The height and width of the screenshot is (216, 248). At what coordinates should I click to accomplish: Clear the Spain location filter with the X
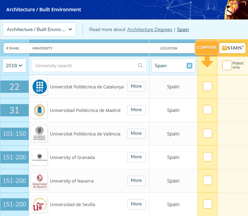coord(189,66)
